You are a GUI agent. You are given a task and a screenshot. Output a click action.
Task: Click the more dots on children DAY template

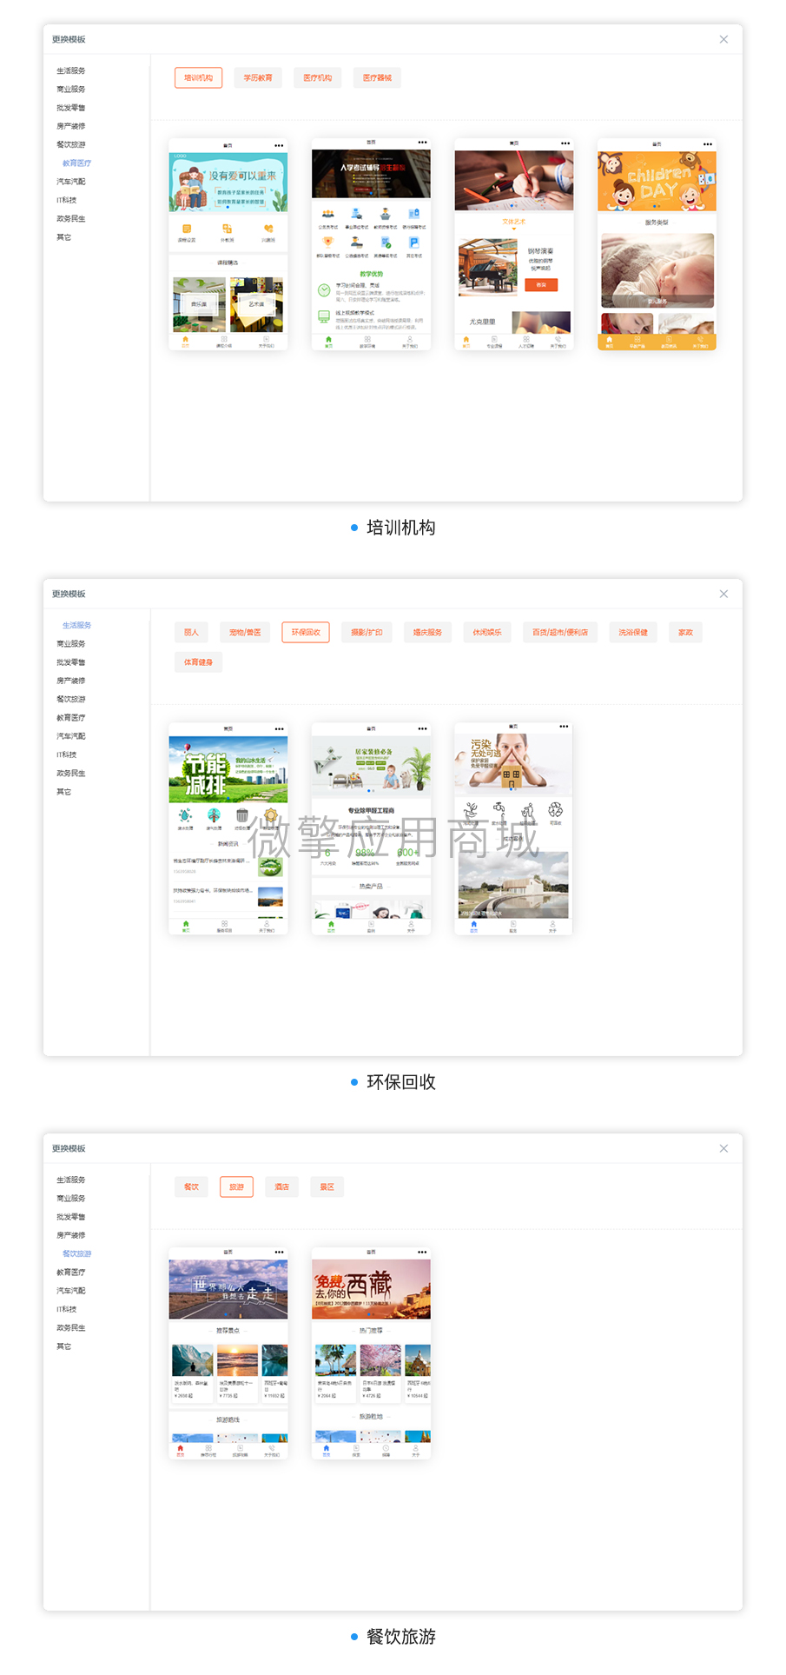click(x=707, y=145)
